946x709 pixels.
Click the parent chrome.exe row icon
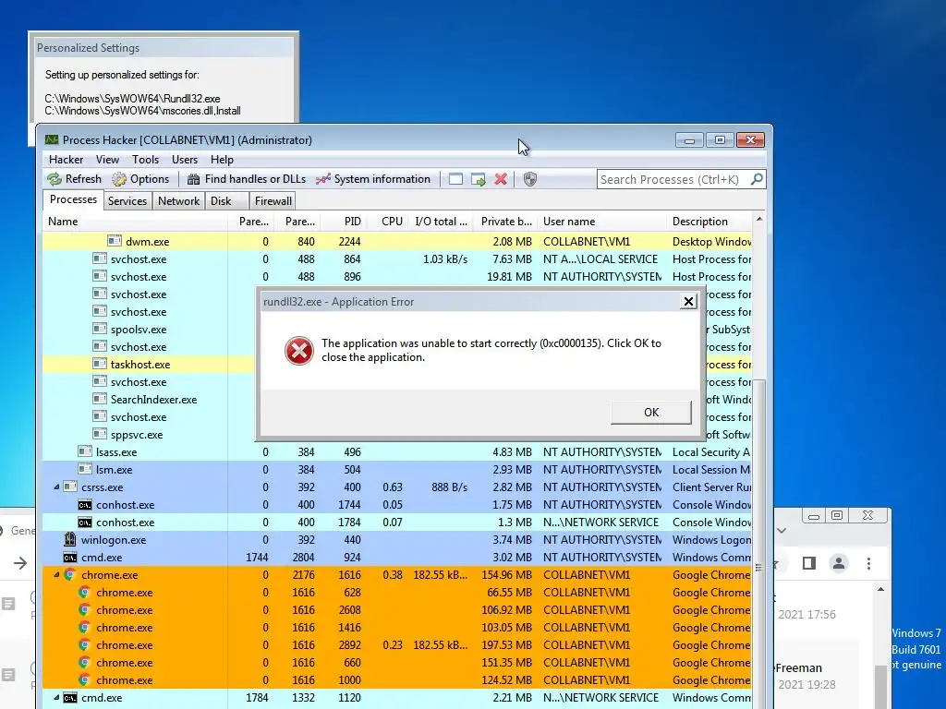70,574
